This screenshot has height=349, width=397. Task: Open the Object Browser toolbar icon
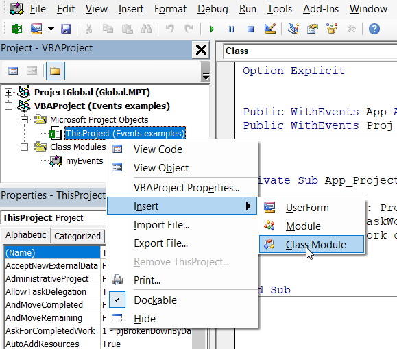pos(332,29)
